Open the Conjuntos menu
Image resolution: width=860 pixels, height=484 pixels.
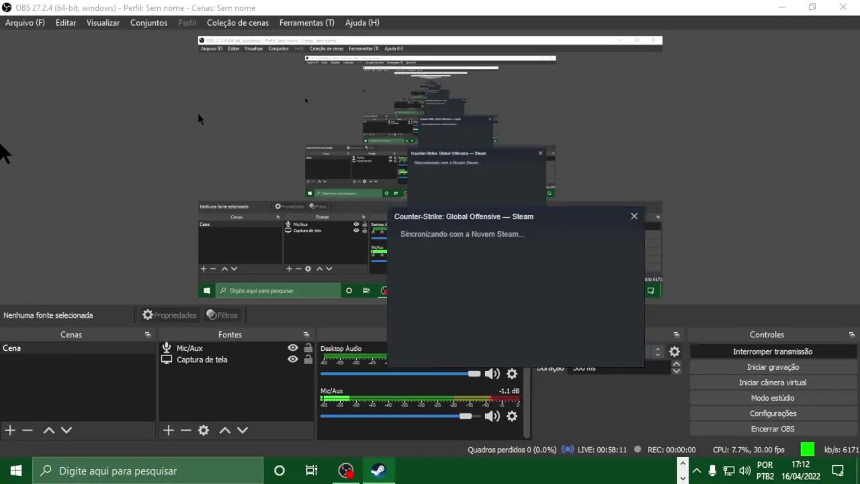pos(149,23)
